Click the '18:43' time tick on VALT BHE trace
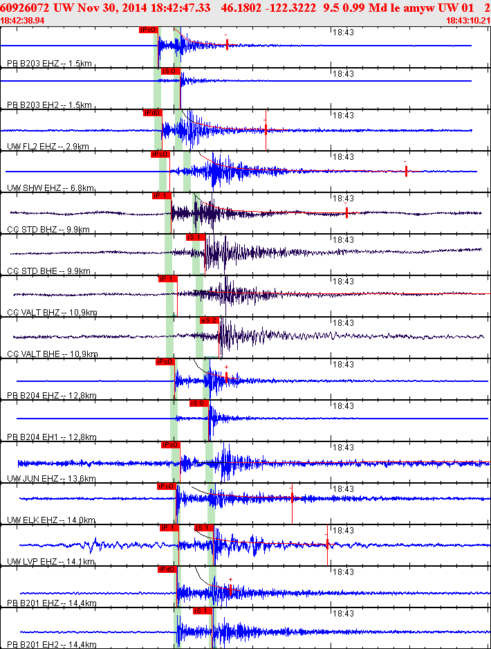Image resolution: width=491 pixels, height=649 pixels. point(343,323)
